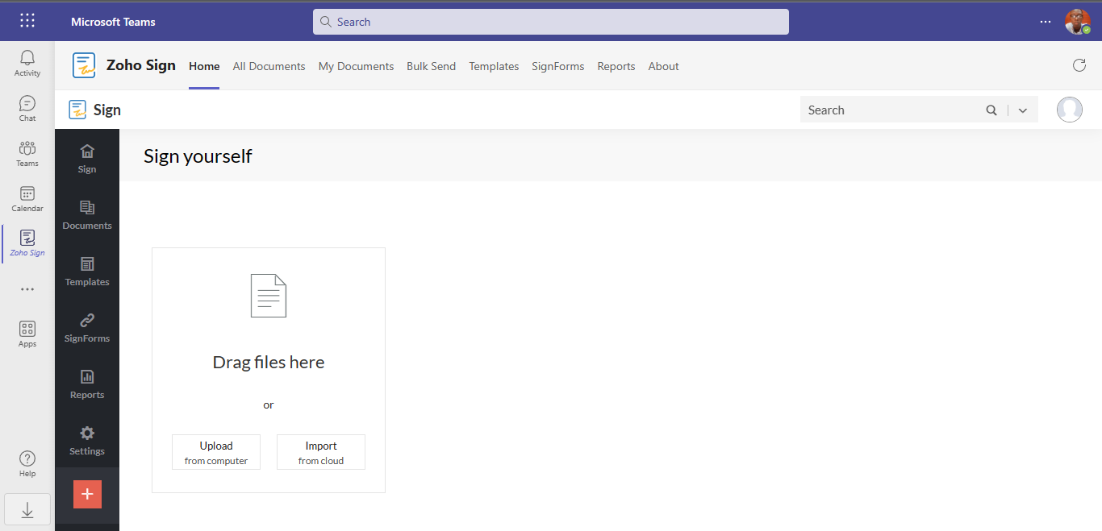The image size is (1102, 531).
Task: Open the Zoho Sign user avatar menu
Action: pyautogui.click(x=1070, y=110)
